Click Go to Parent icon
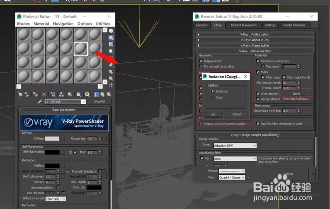This screenshot has height=209, width=330. 103,94
